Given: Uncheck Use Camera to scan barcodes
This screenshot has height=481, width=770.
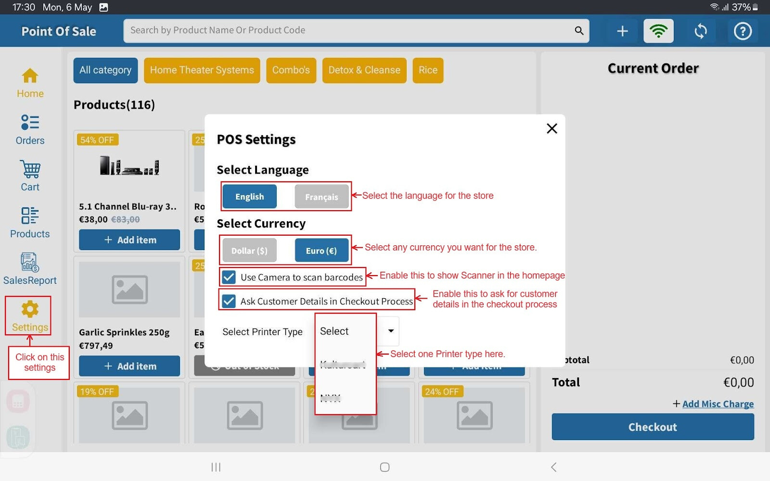Looking at the screenshot, I should 229,278.
